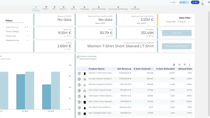210x118 pixels.
Task: Select 'Women T-Shirt Short Slee...' product name
Action: click(x=101, y=73)
